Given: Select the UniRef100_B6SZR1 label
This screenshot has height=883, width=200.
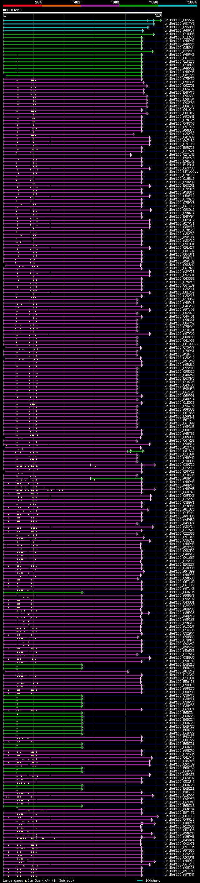Looking at the screenshot, I should click(179, 185).
